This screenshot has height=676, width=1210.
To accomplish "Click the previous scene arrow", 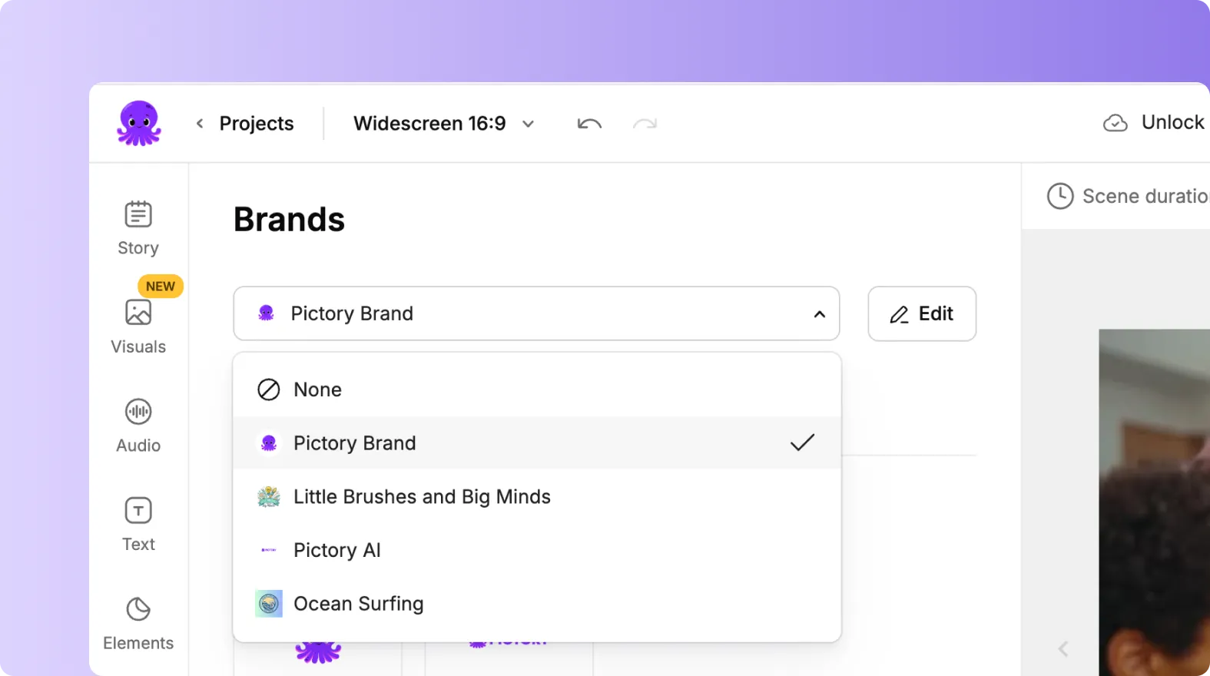I will click(1063, 649).
